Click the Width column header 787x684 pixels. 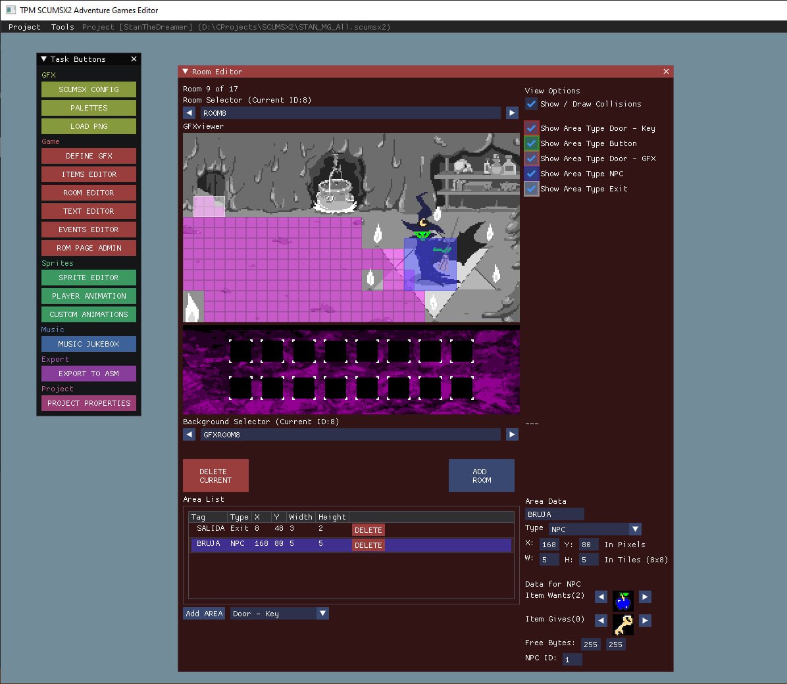tap(301, 517)
